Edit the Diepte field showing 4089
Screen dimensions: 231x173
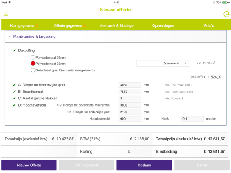point(130,85)
